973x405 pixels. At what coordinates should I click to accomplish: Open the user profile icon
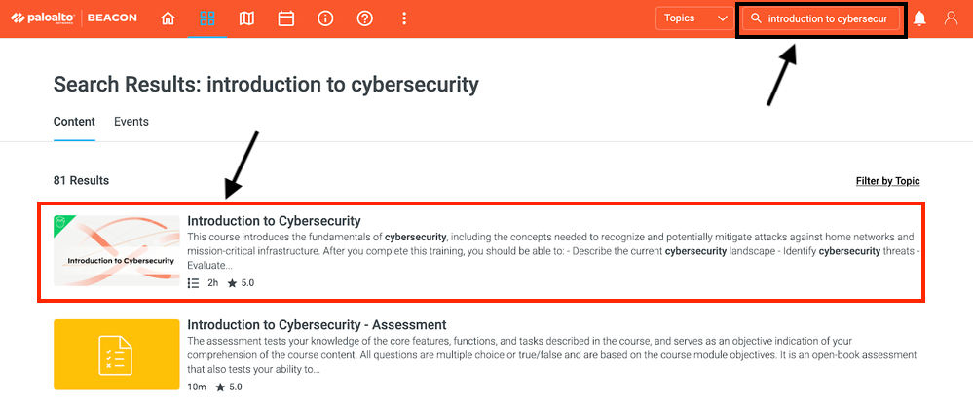point(952,18)
